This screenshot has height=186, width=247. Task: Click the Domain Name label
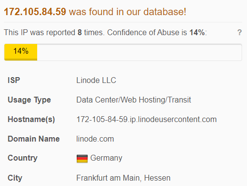coord(34,139)
